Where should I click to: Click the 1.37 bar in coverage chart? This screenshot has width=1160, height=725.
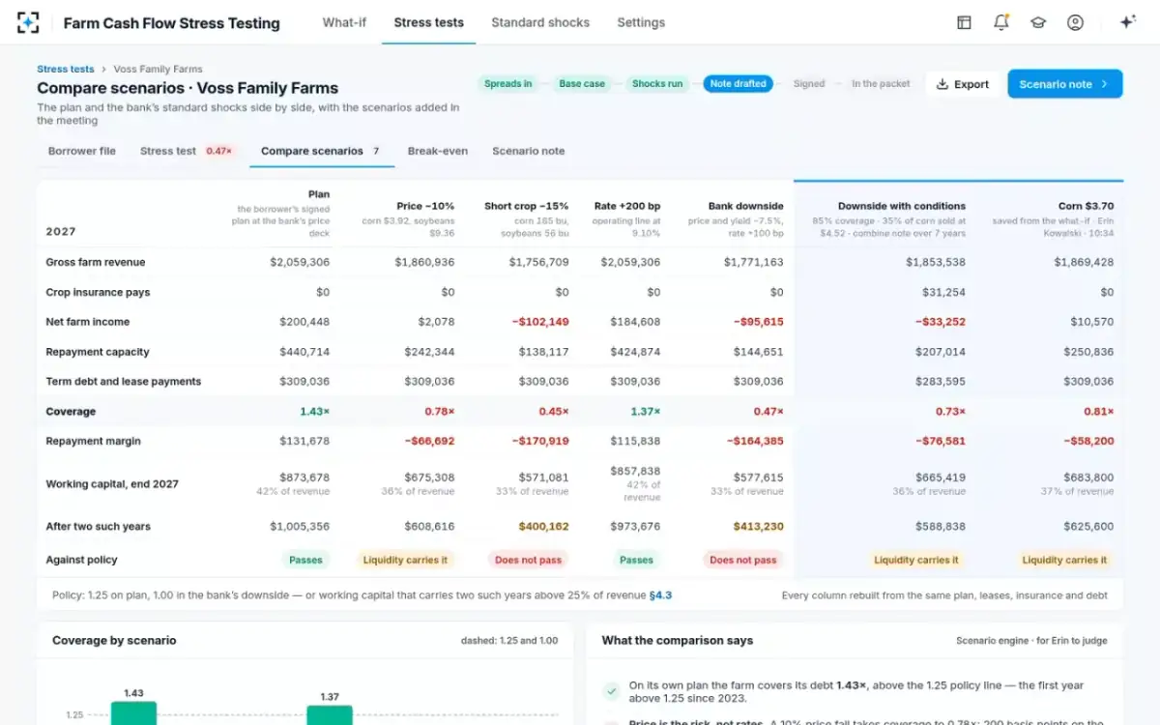click(x=330, y=714)
